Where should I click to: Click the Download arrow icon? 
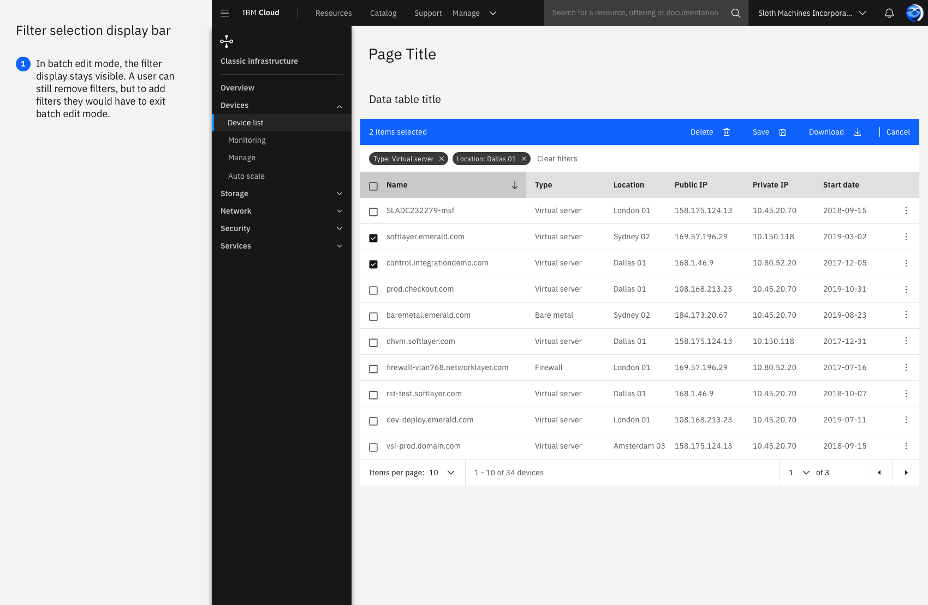858,132
